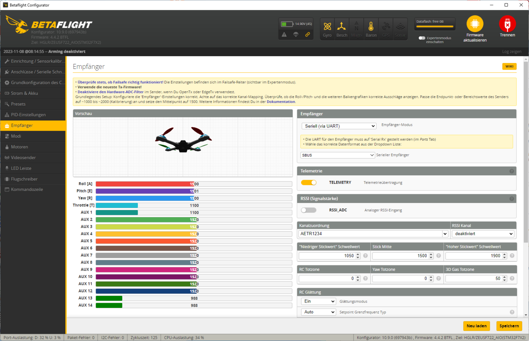The height and width of the screenshot is (341, 529).
Task: Disable the TELEMETRY toggle switch
Action: click(309, 183)
